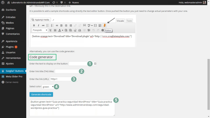Click the indent icon
Image resolution: width=210 pixels, height=118 pixels.
(x=89, y=30)
